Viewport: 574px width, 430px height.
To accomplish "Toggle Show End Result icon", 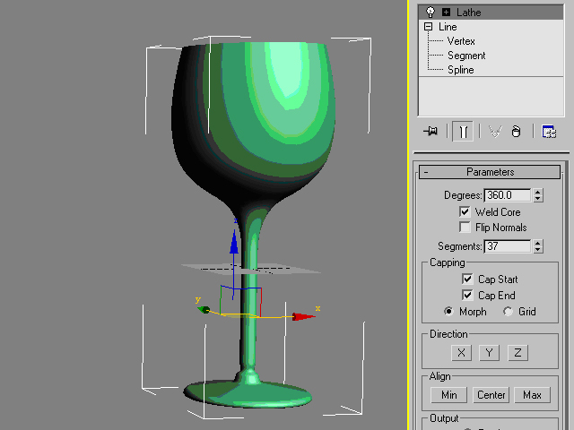I will (x=463, y=131).
